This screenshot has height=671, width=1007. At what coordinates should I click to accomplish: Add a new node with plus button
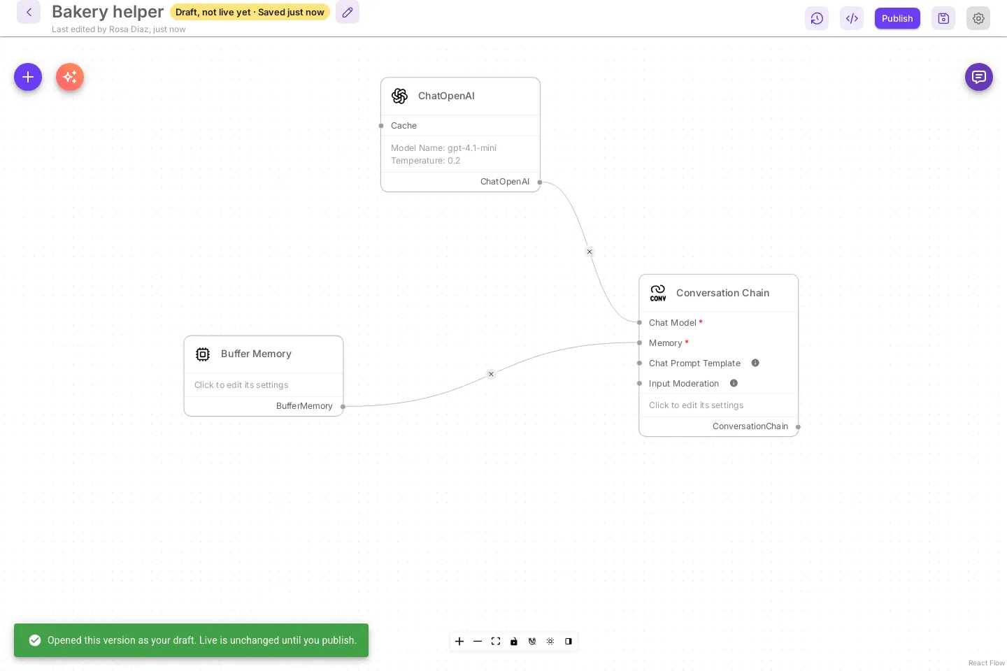coord(28,77)
